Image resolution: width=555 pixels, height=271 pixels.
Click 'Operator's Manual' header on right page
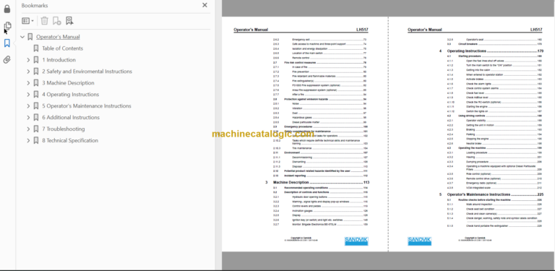pos(425,30)
